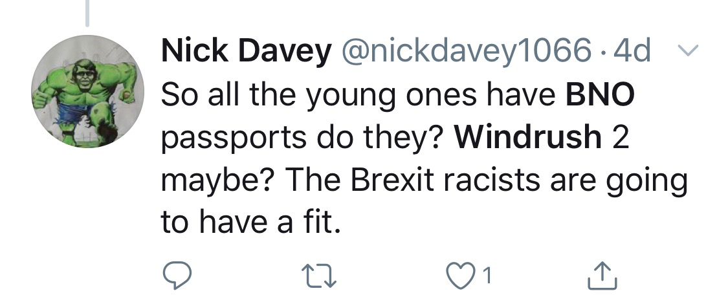Image resolution: width=728 pixels, height=304 pixels.
Task: Click the last line "to have a fit."
Action: coord(249,223)
